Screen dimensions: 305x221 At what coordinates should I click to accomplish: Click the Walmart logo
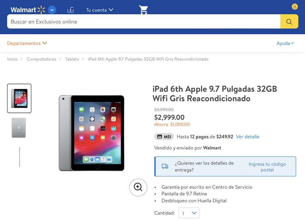pyautogui.click(x=28, y=10)
